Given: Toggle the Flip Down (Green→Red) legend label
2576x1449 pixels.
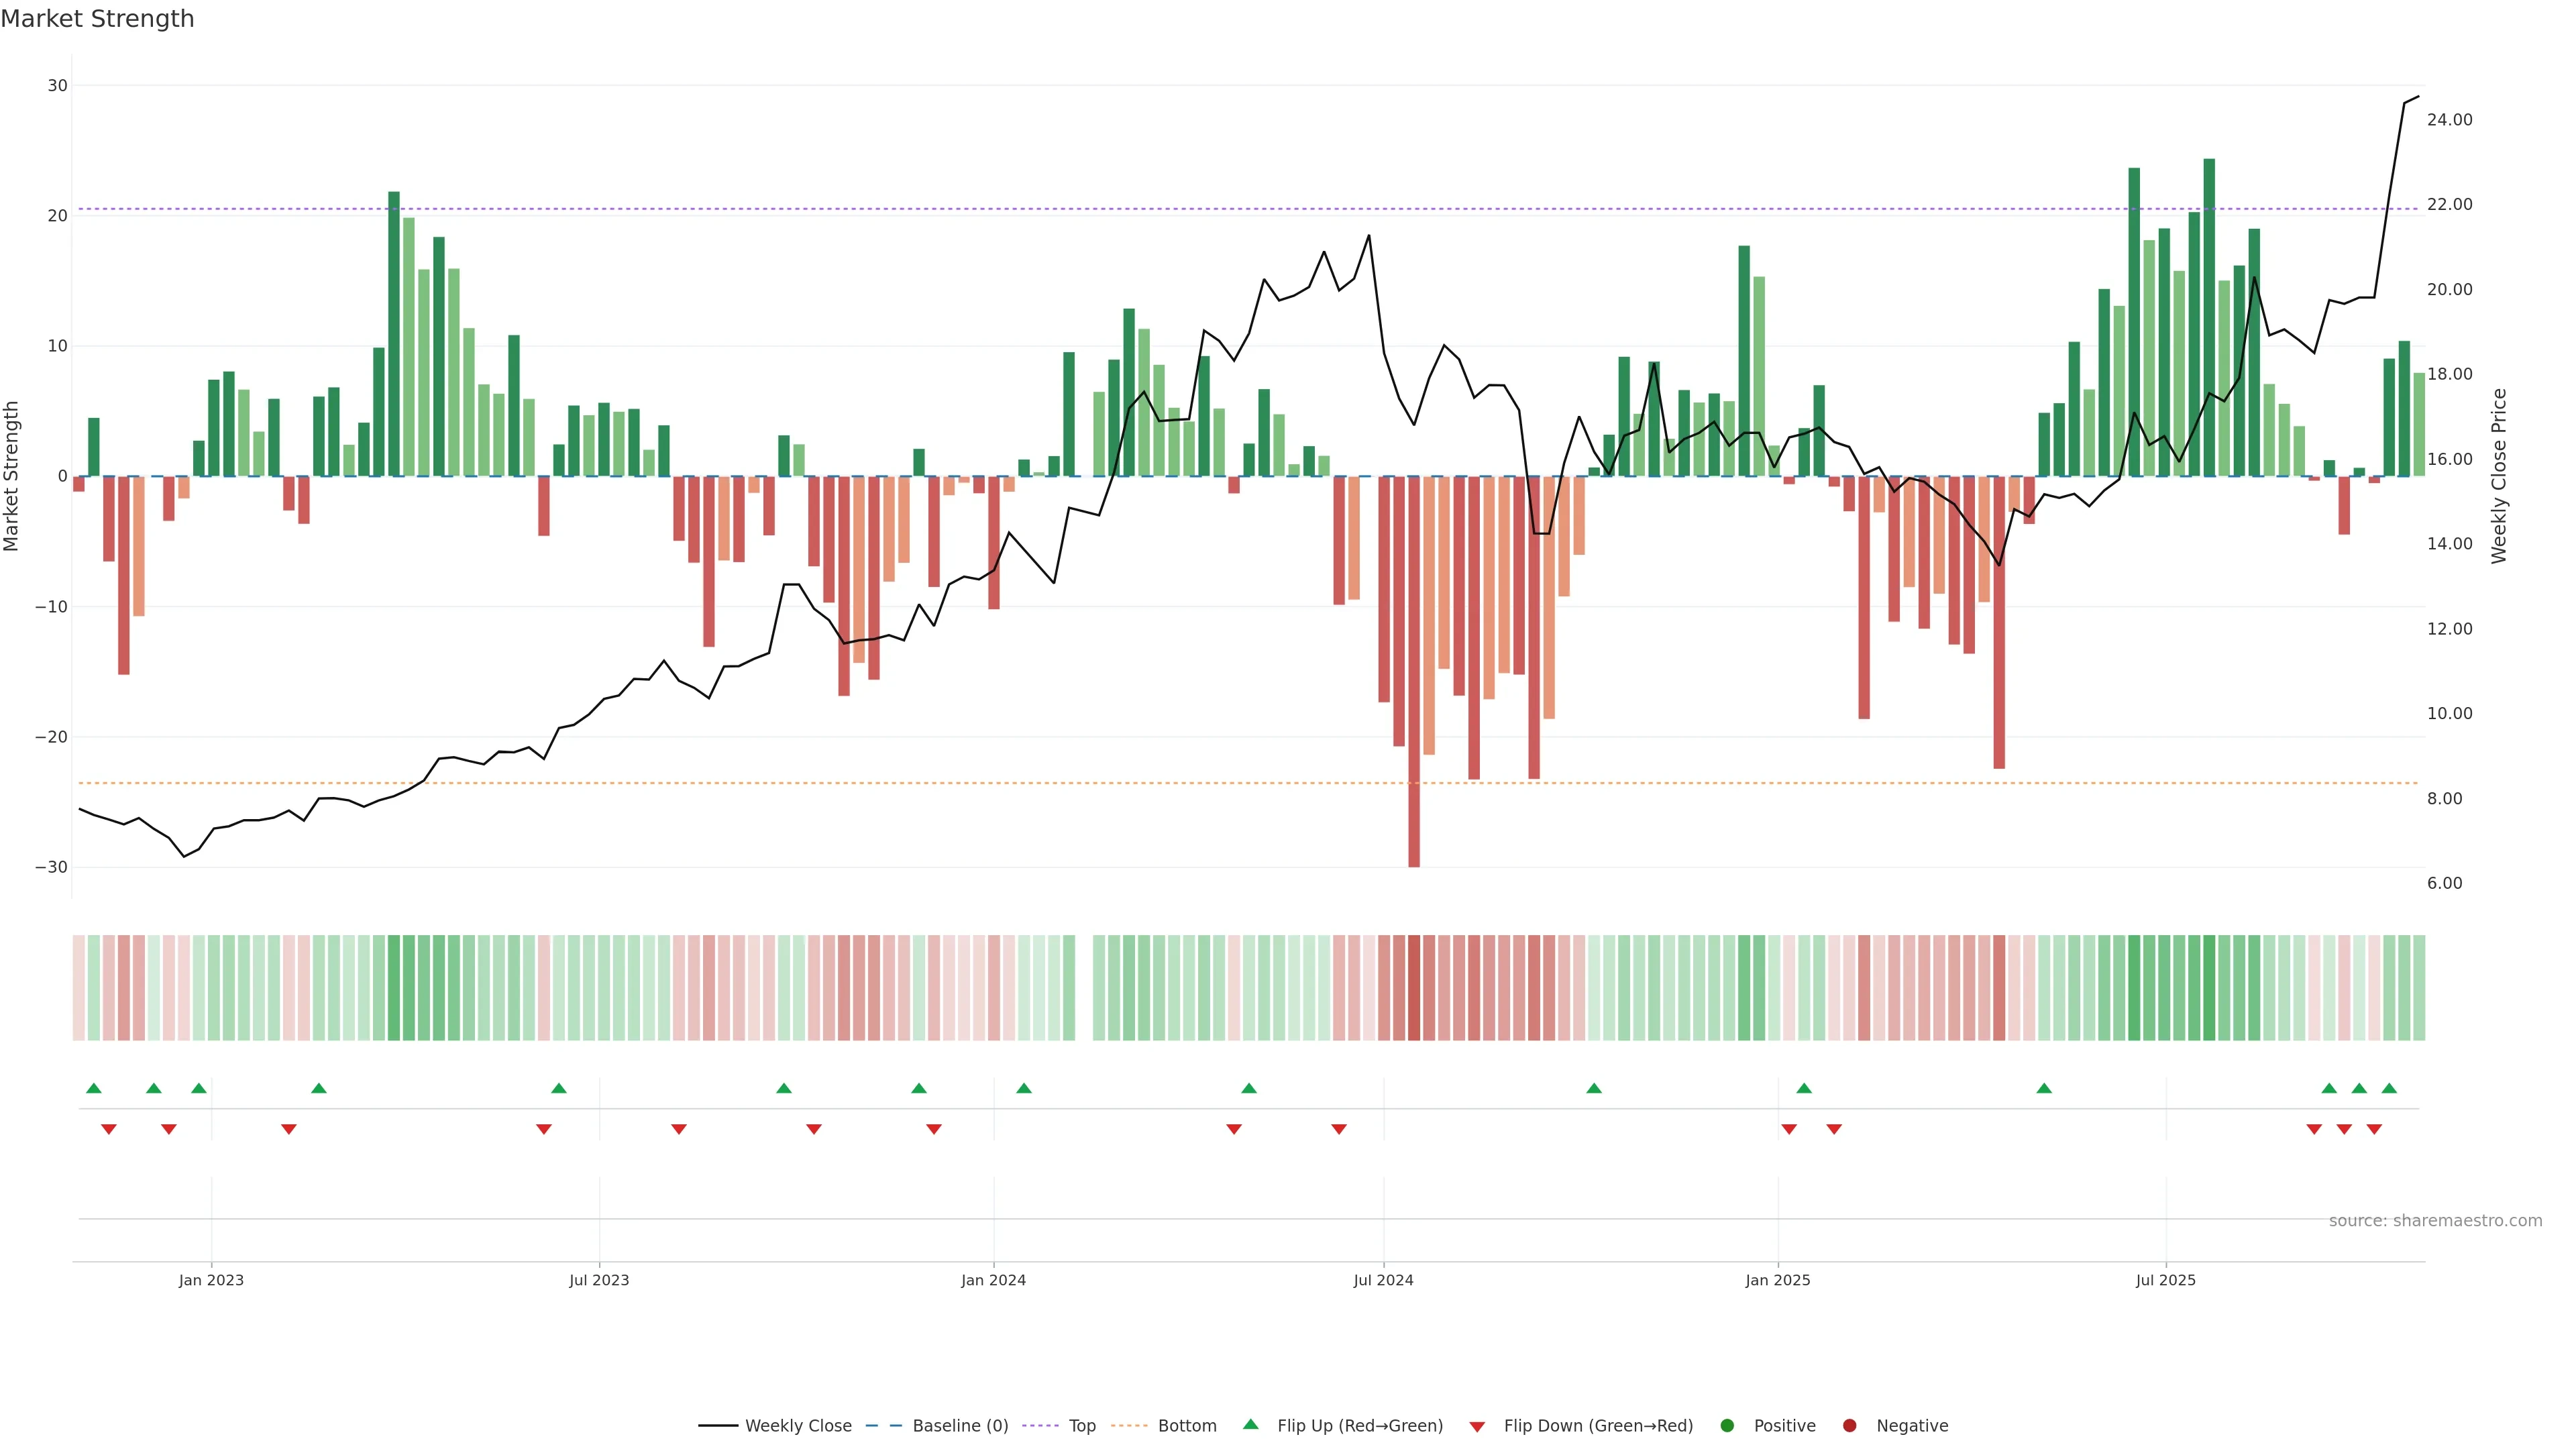Looking at the screenshot, I should click(x=1598, y=1426).
